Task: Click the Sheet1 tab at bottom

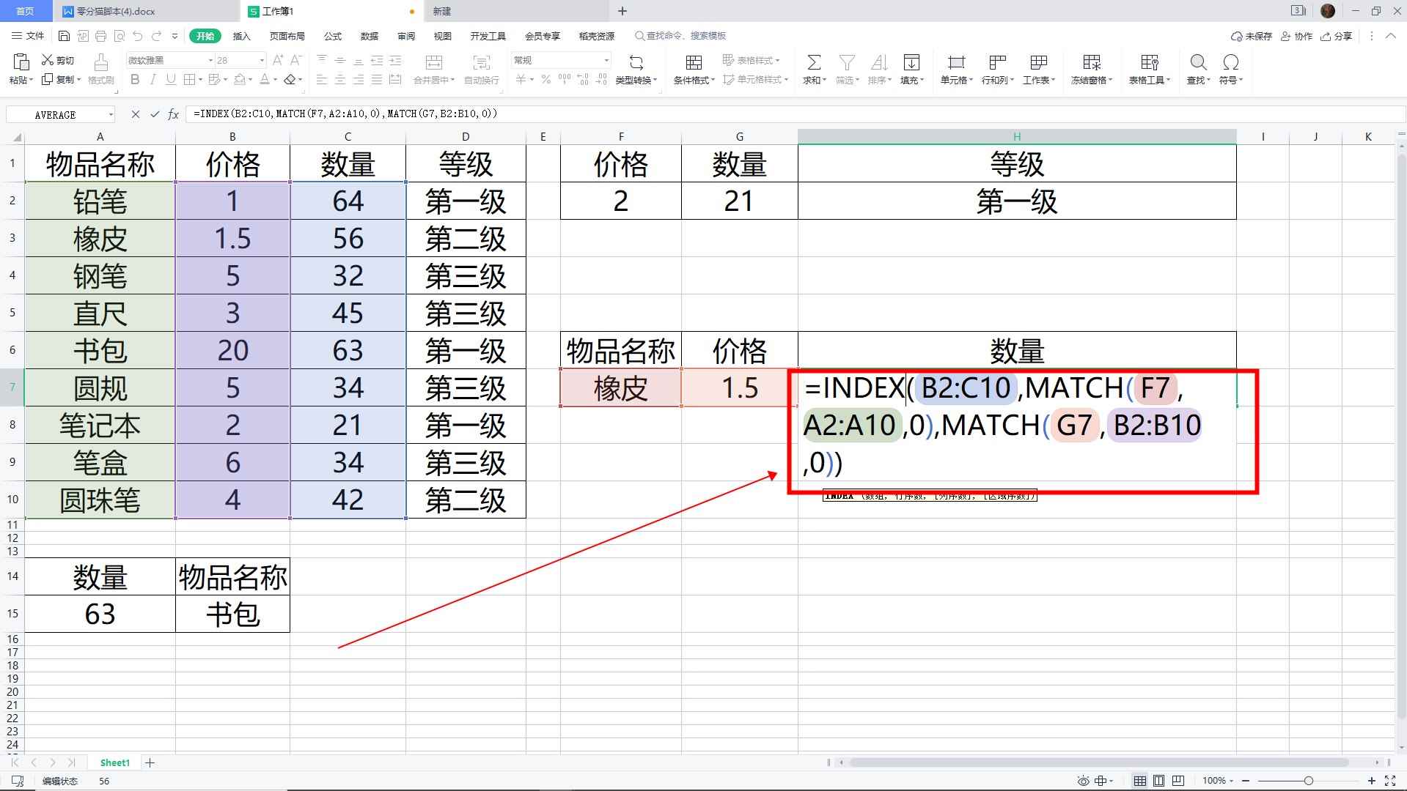Action: (114, 762)
